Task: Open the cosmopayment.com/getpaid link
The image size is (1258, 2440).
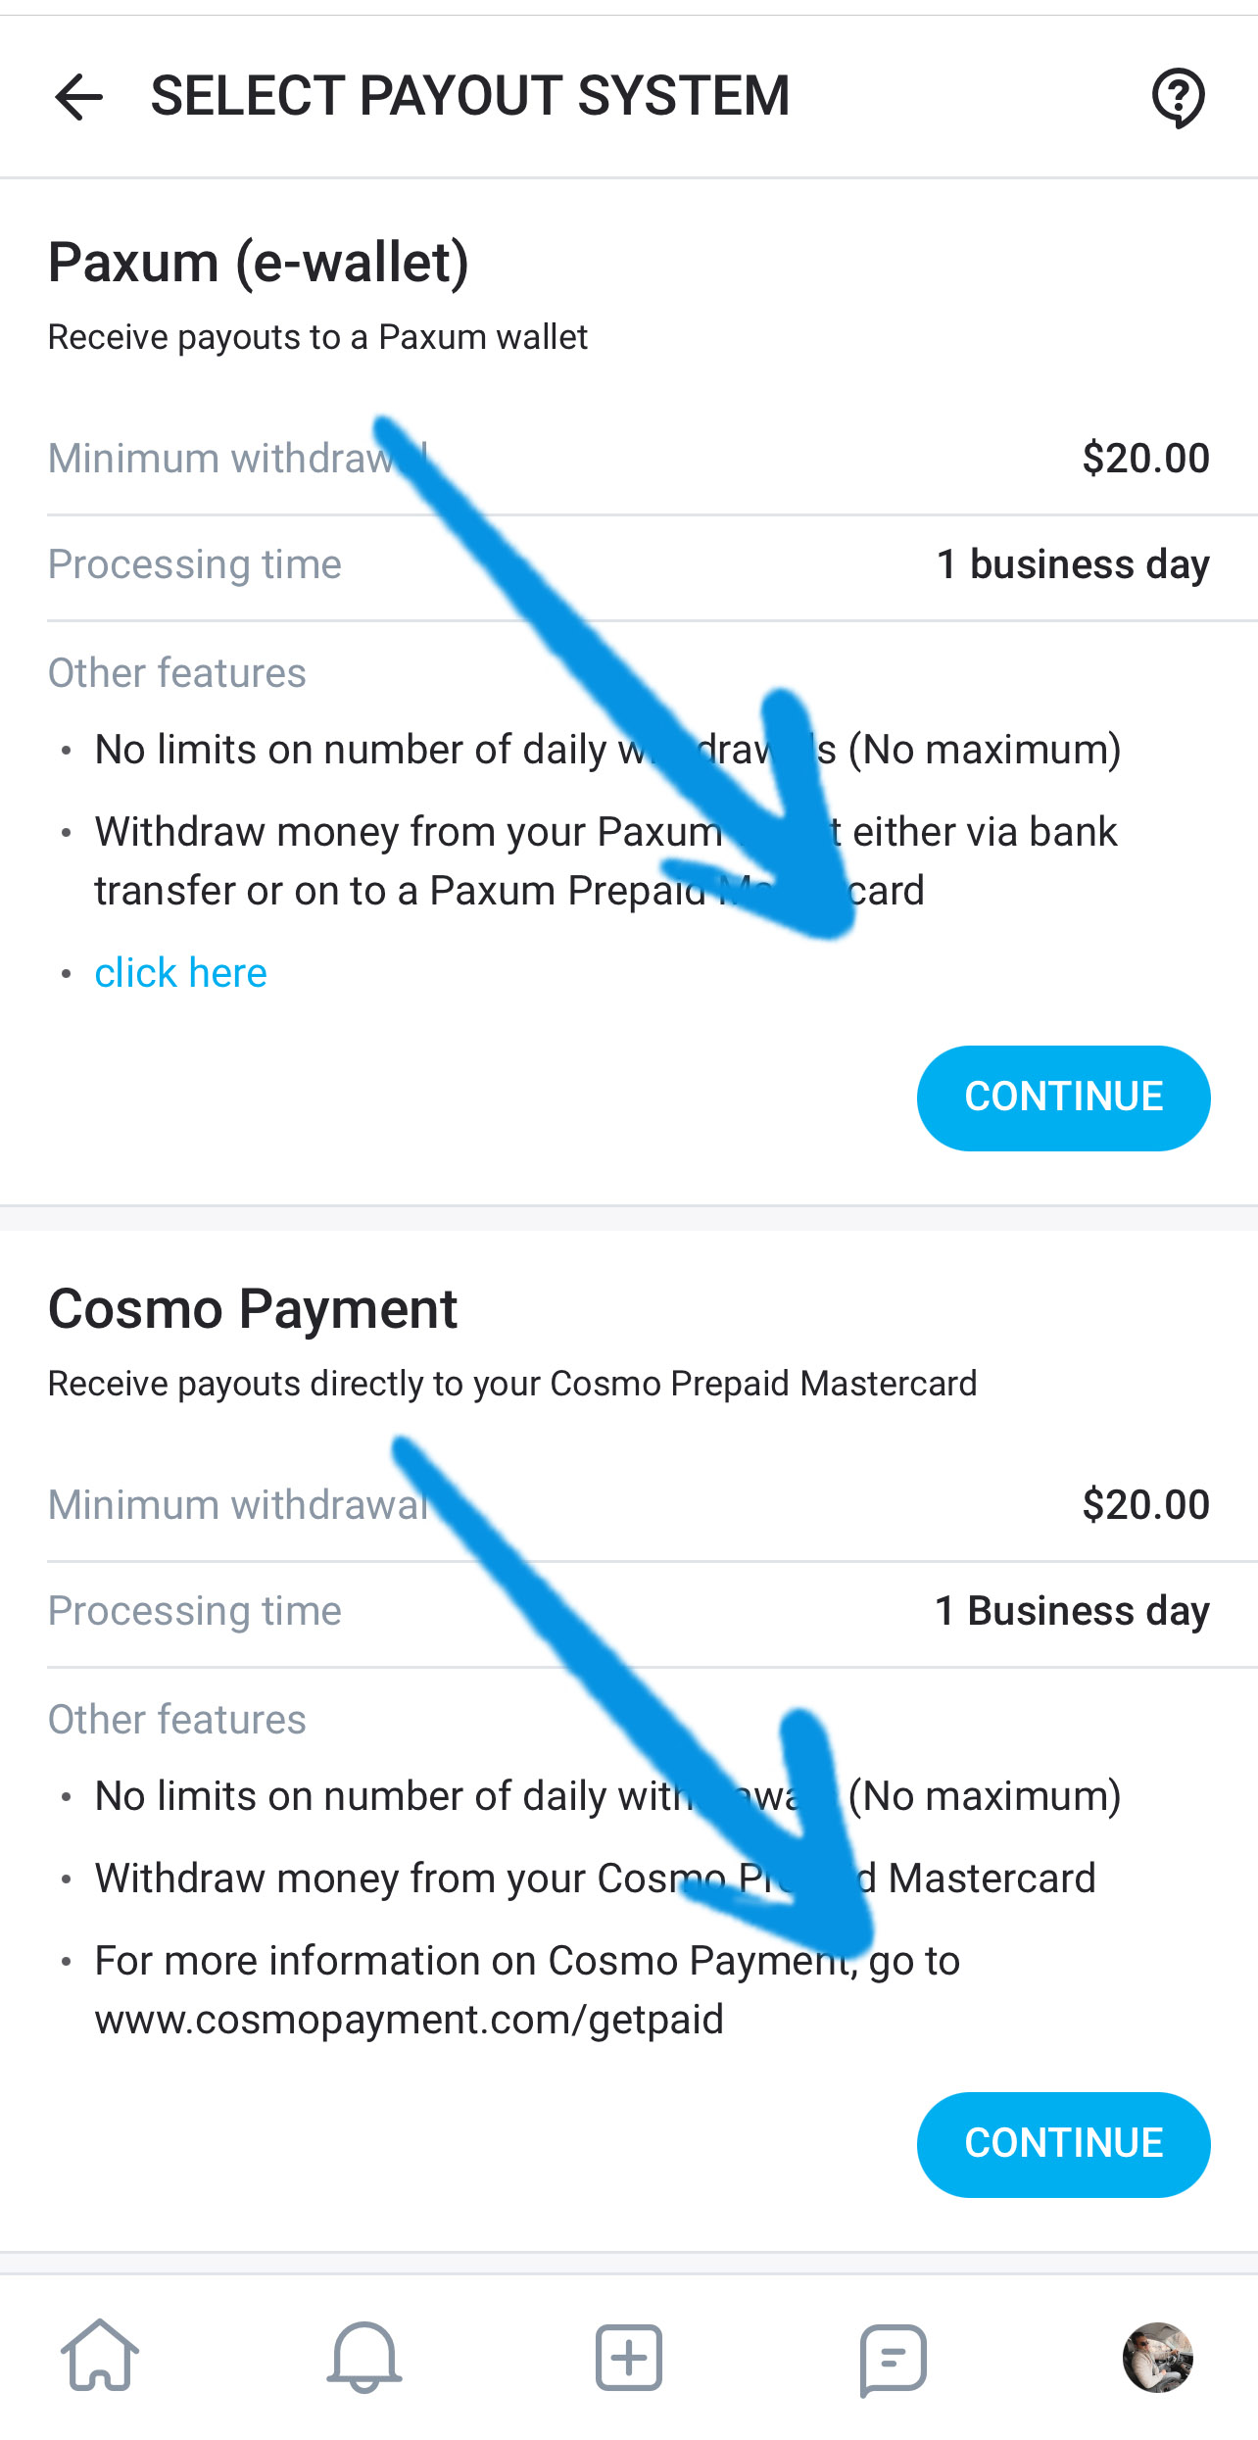Action: pos(408,2019)
